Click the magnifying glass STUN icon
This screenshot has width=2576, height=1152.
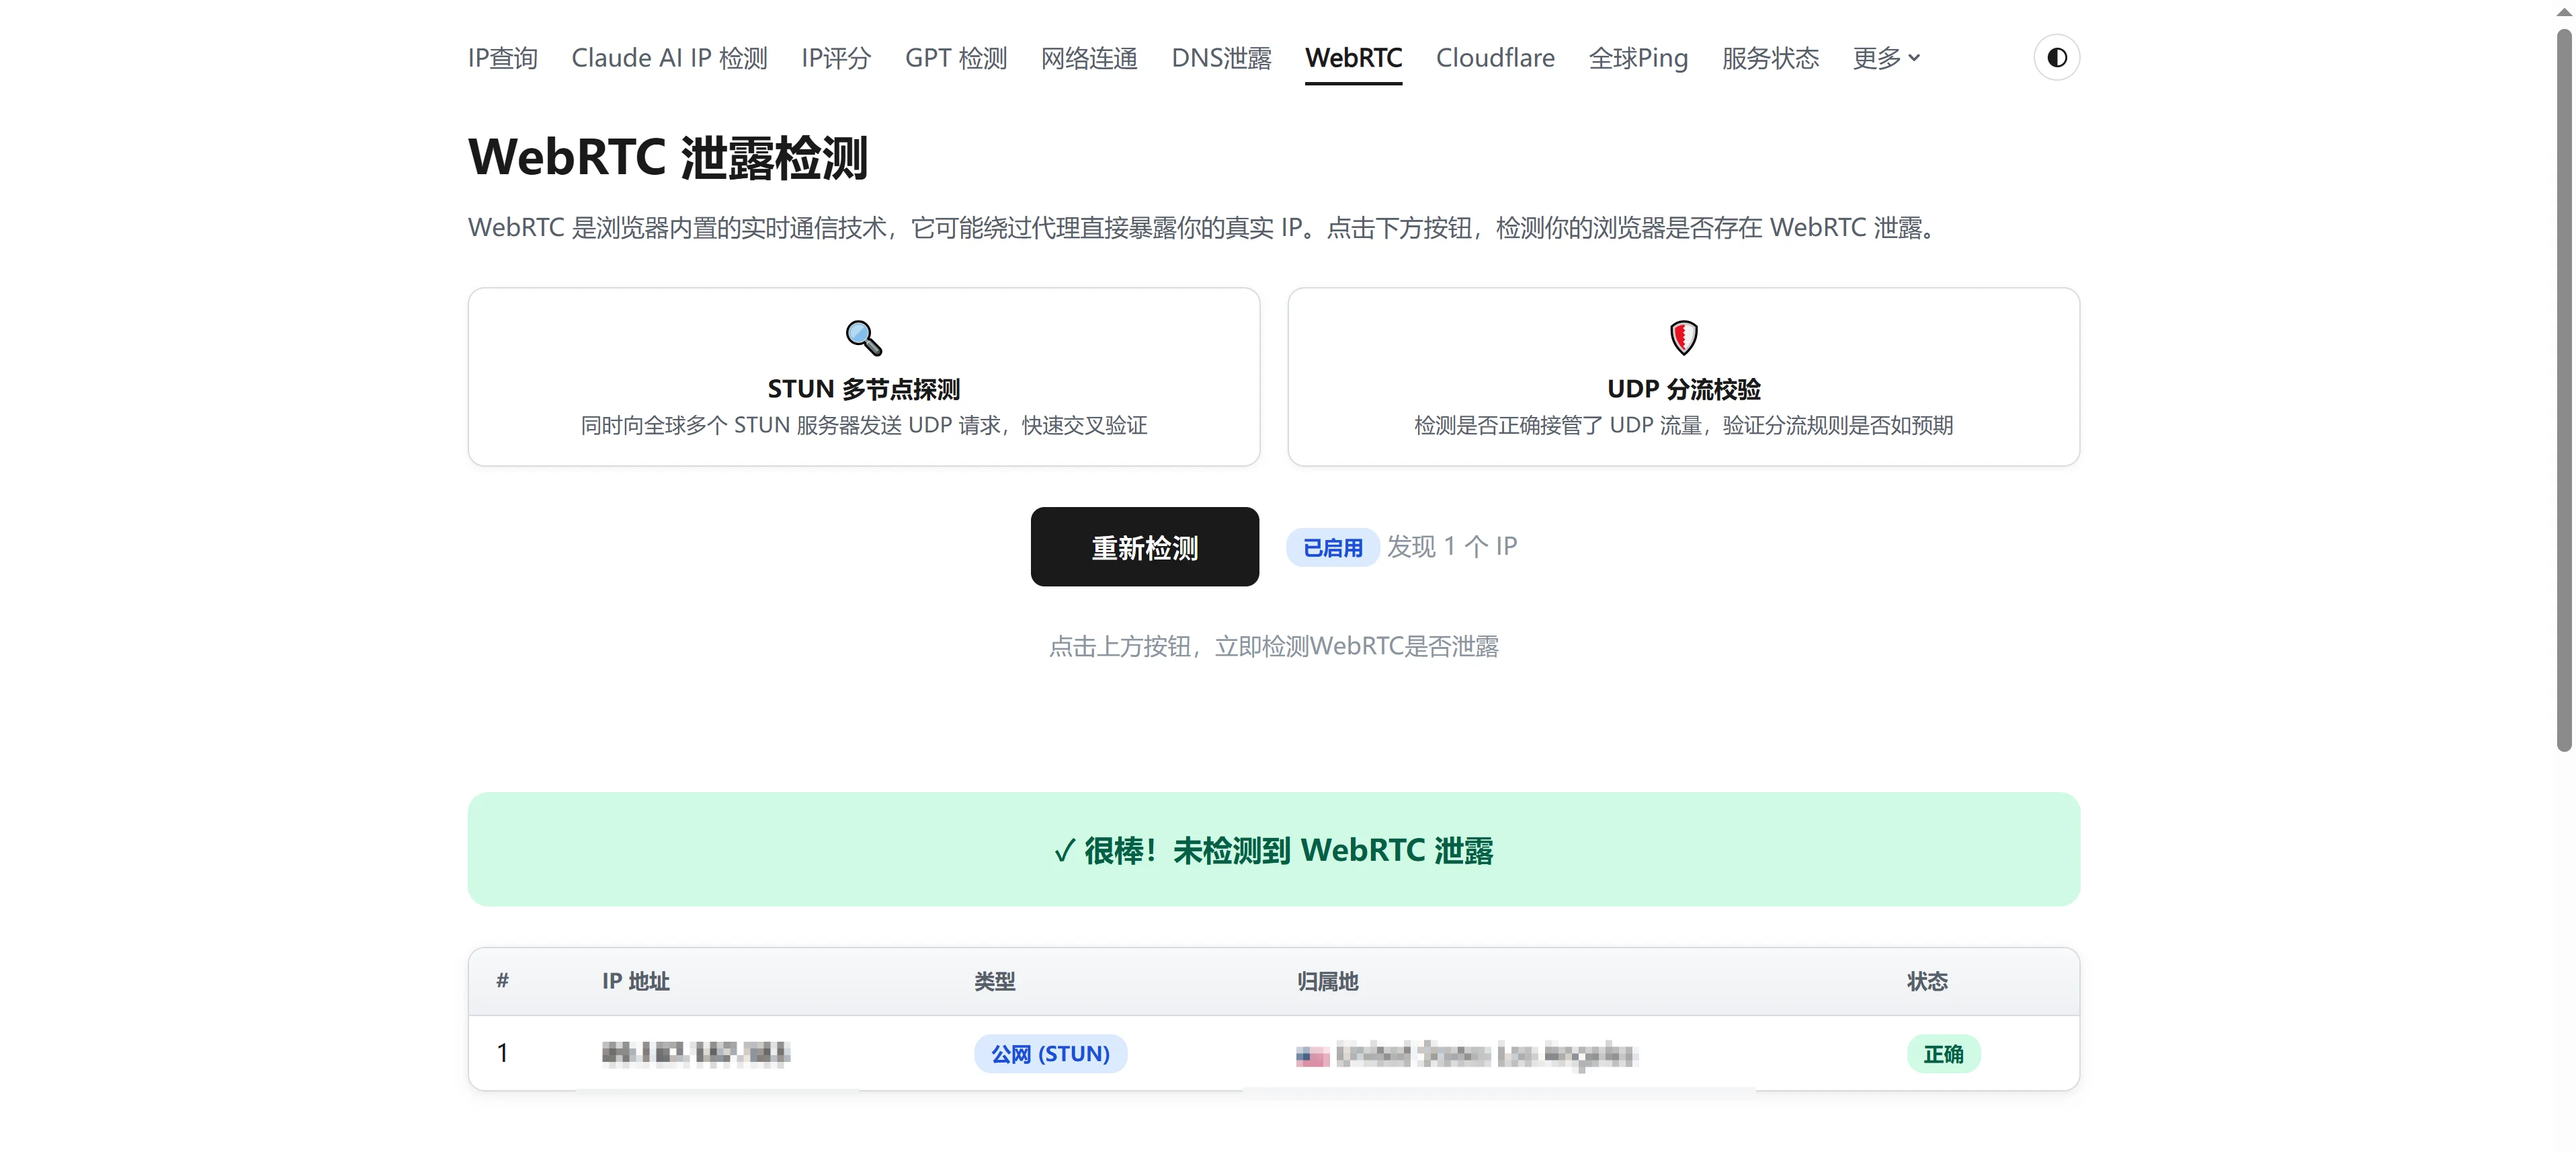(x=864, y=338)
